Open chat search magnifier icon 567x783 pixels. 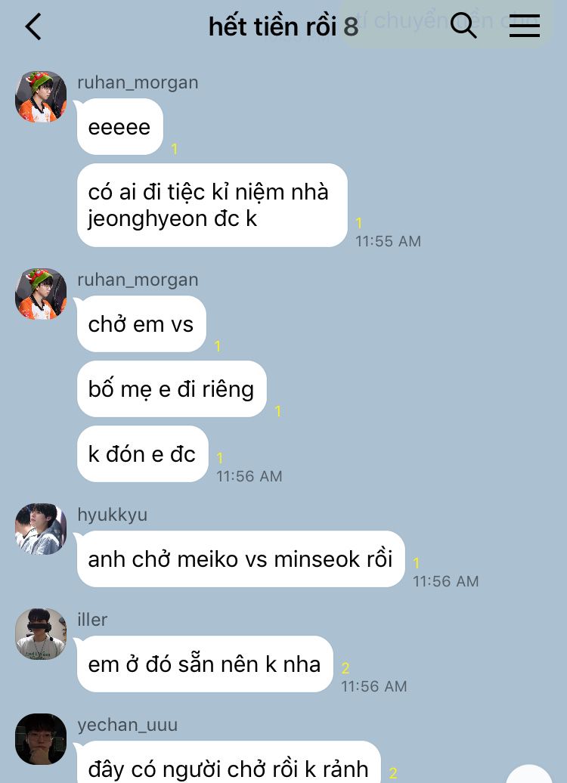tap(463, 26)
